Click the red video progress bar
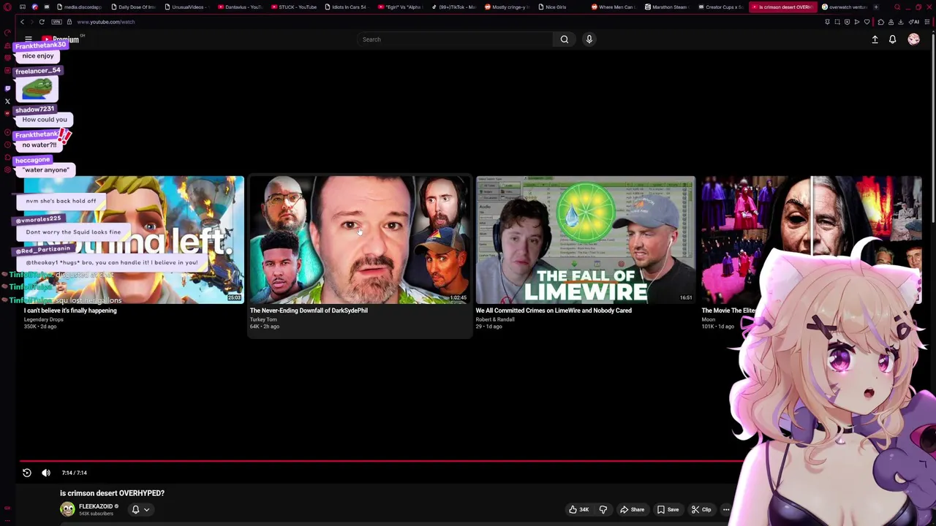936x526 pixels. [380, 461]
